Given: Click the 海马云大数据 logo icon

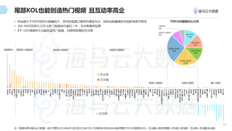Looking at the screenshot, I should [x=195, y=11].
